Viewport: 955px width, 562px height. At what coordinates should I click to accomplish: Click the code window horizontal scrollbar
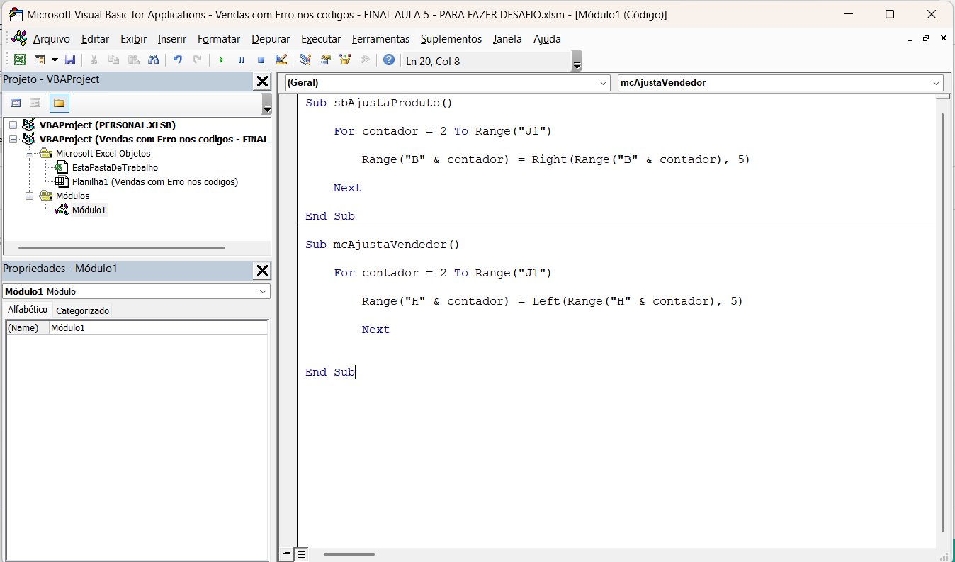pyautogui.click(x=349, y=554)
